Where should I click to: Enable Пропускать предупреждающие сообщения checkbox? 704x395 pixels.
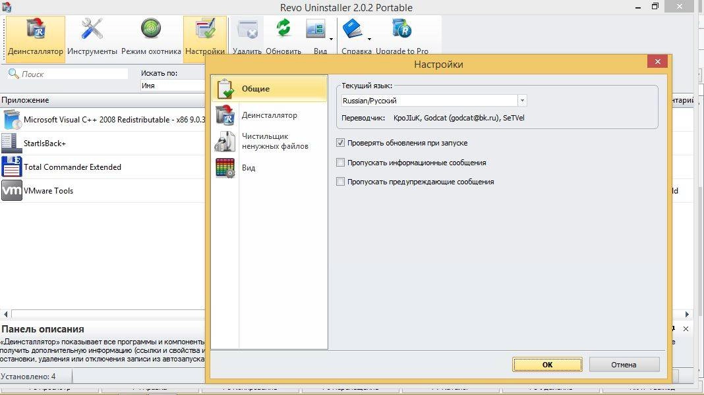click(x=340, y=182)
